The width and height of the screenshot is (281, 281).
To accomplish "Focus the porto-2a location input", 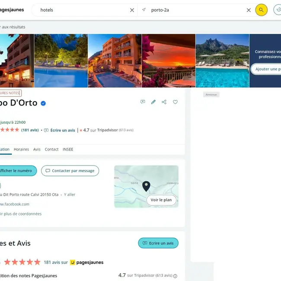I will [x=196, y=10].
